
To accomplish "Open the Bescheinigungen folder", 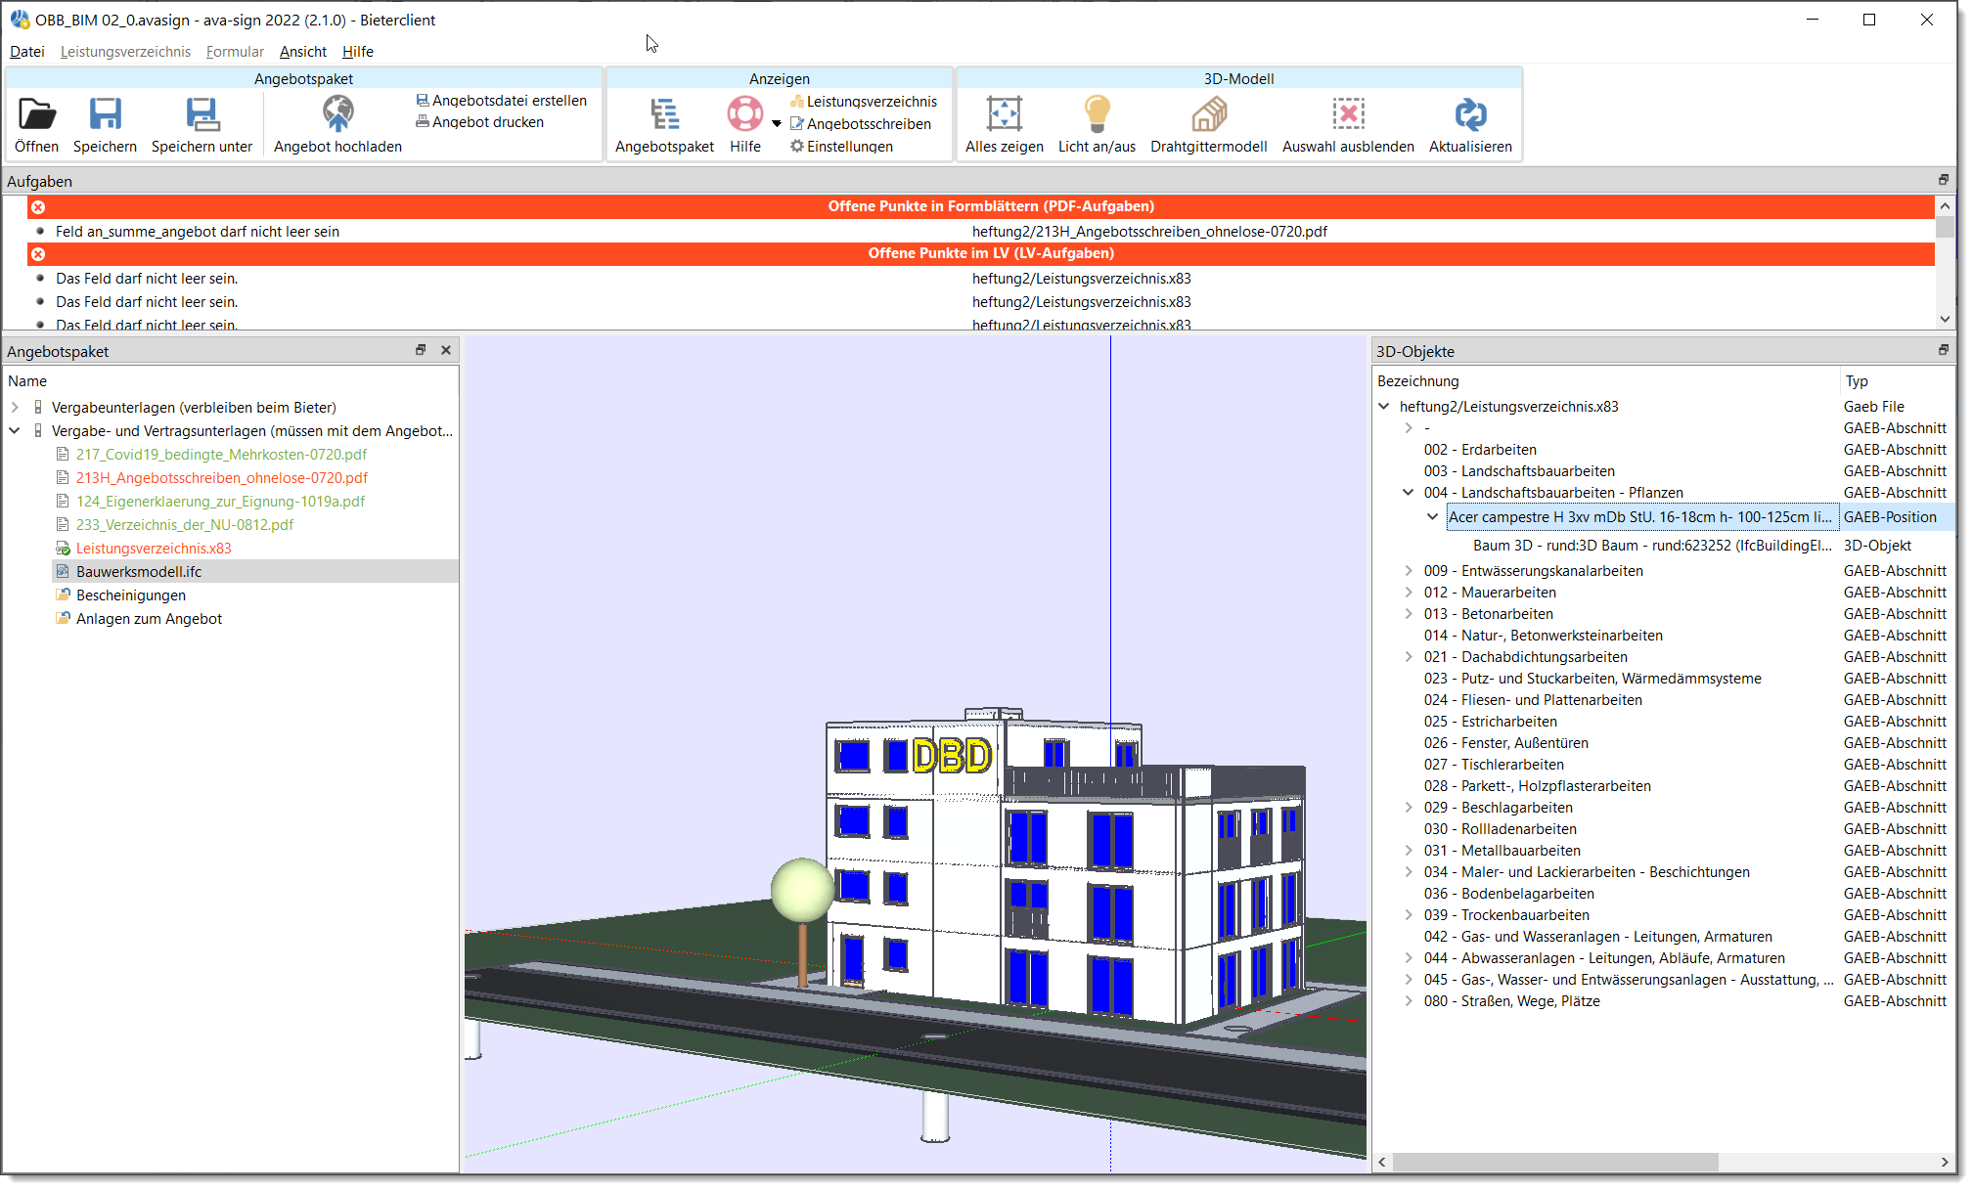I will (131, 595).
